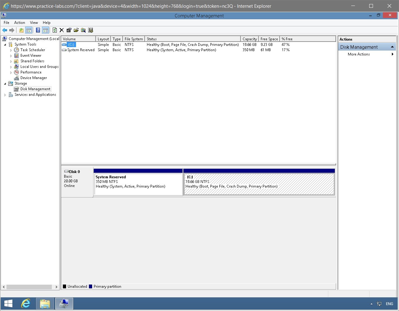
Task: Click the Delete (X) toolbar icon
Action: click(61, 30)
